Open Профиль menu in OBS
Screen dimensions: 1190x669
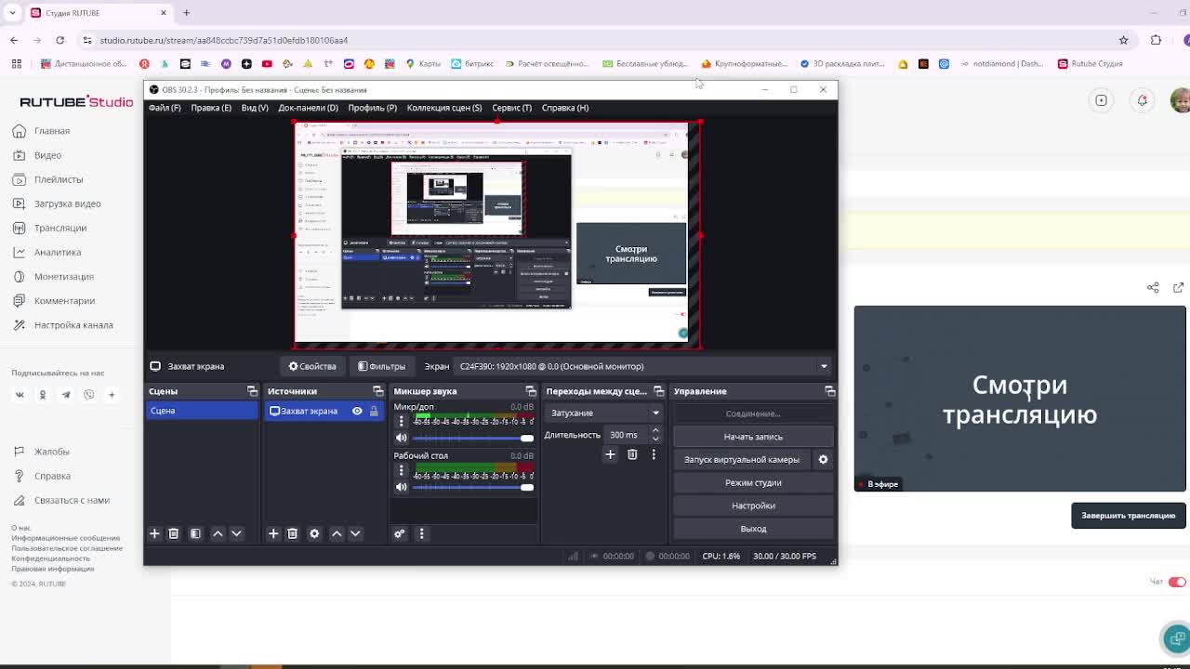click(372, 108)
